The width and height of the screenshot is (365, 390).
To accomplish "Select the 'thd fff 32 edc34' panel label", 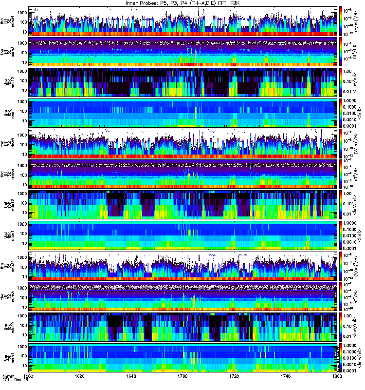I will click(x=8, y=143).
